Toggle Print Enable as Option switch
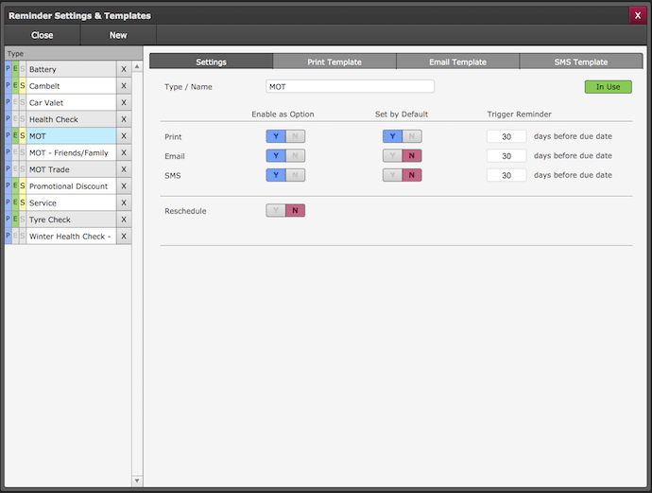Viewport: 652px width, 493px height. click(x=285, y=136)
